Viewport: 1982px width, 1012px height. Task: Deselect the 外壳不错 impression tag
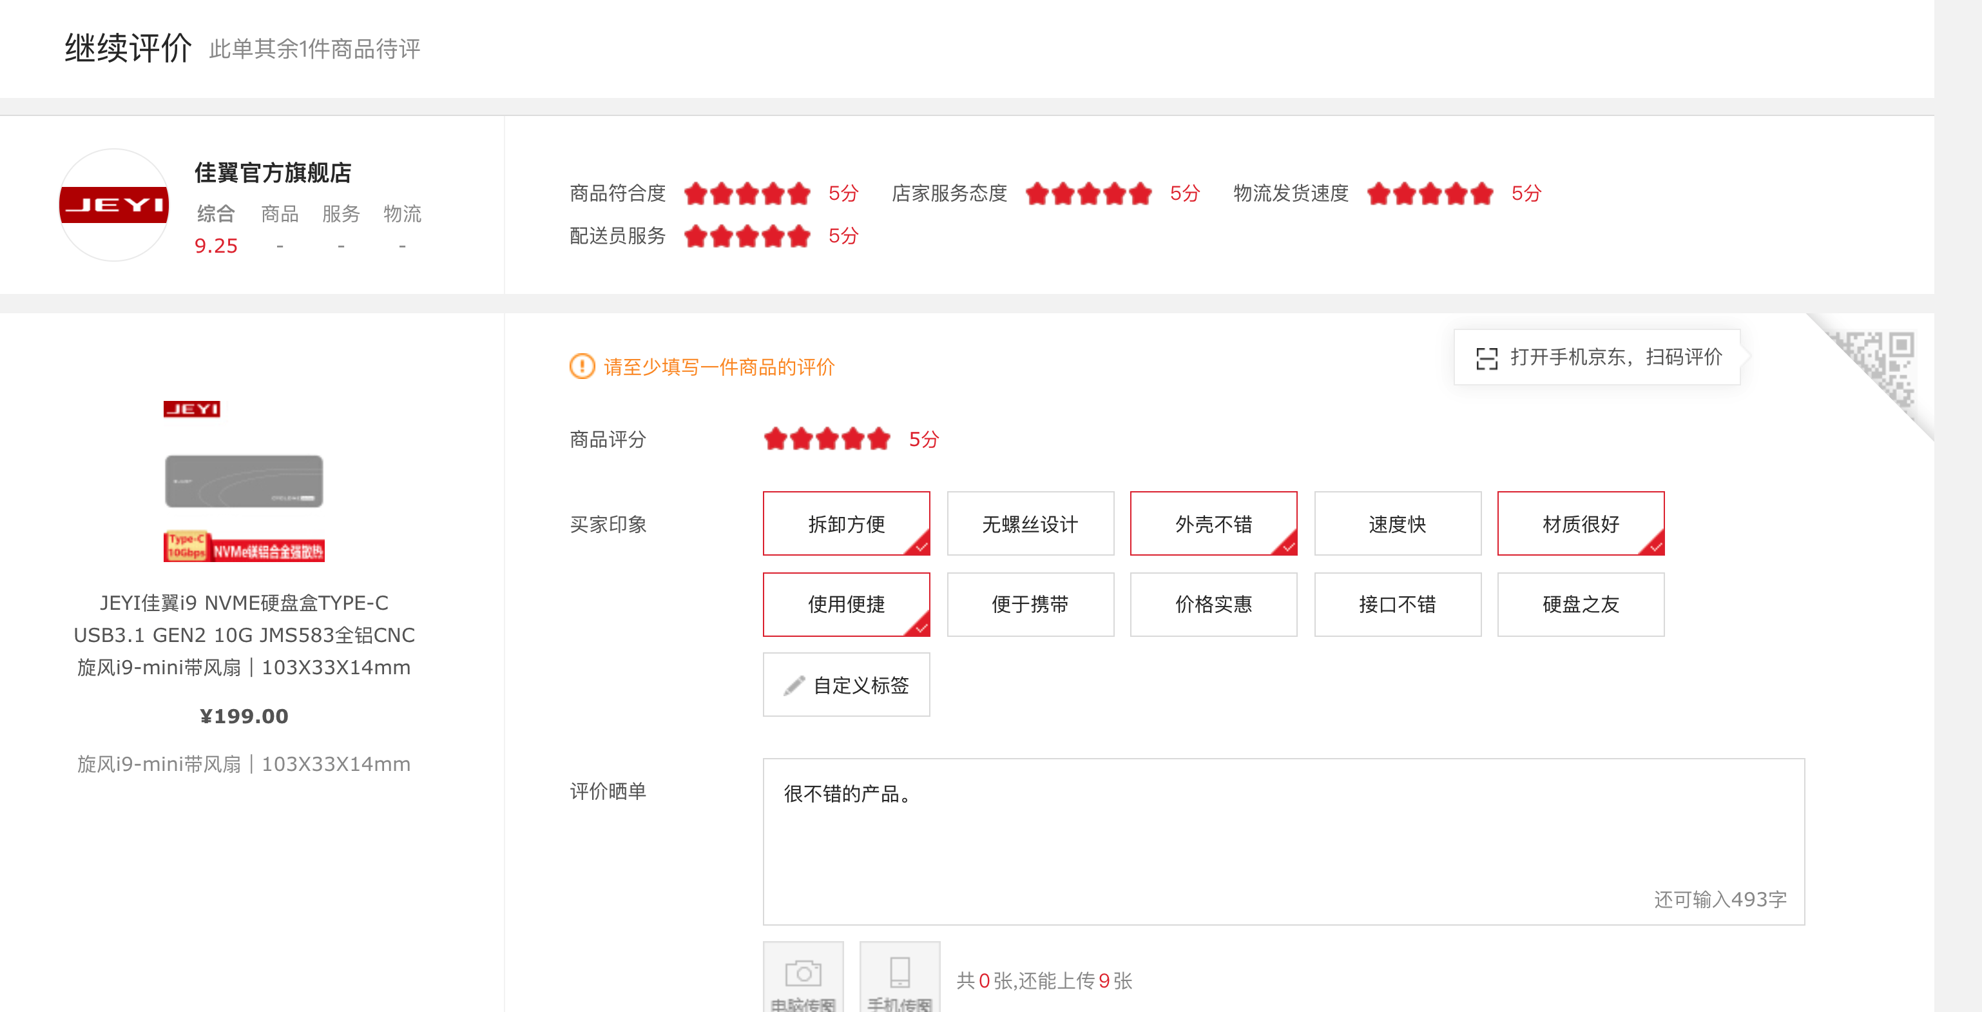(1213, 523)
